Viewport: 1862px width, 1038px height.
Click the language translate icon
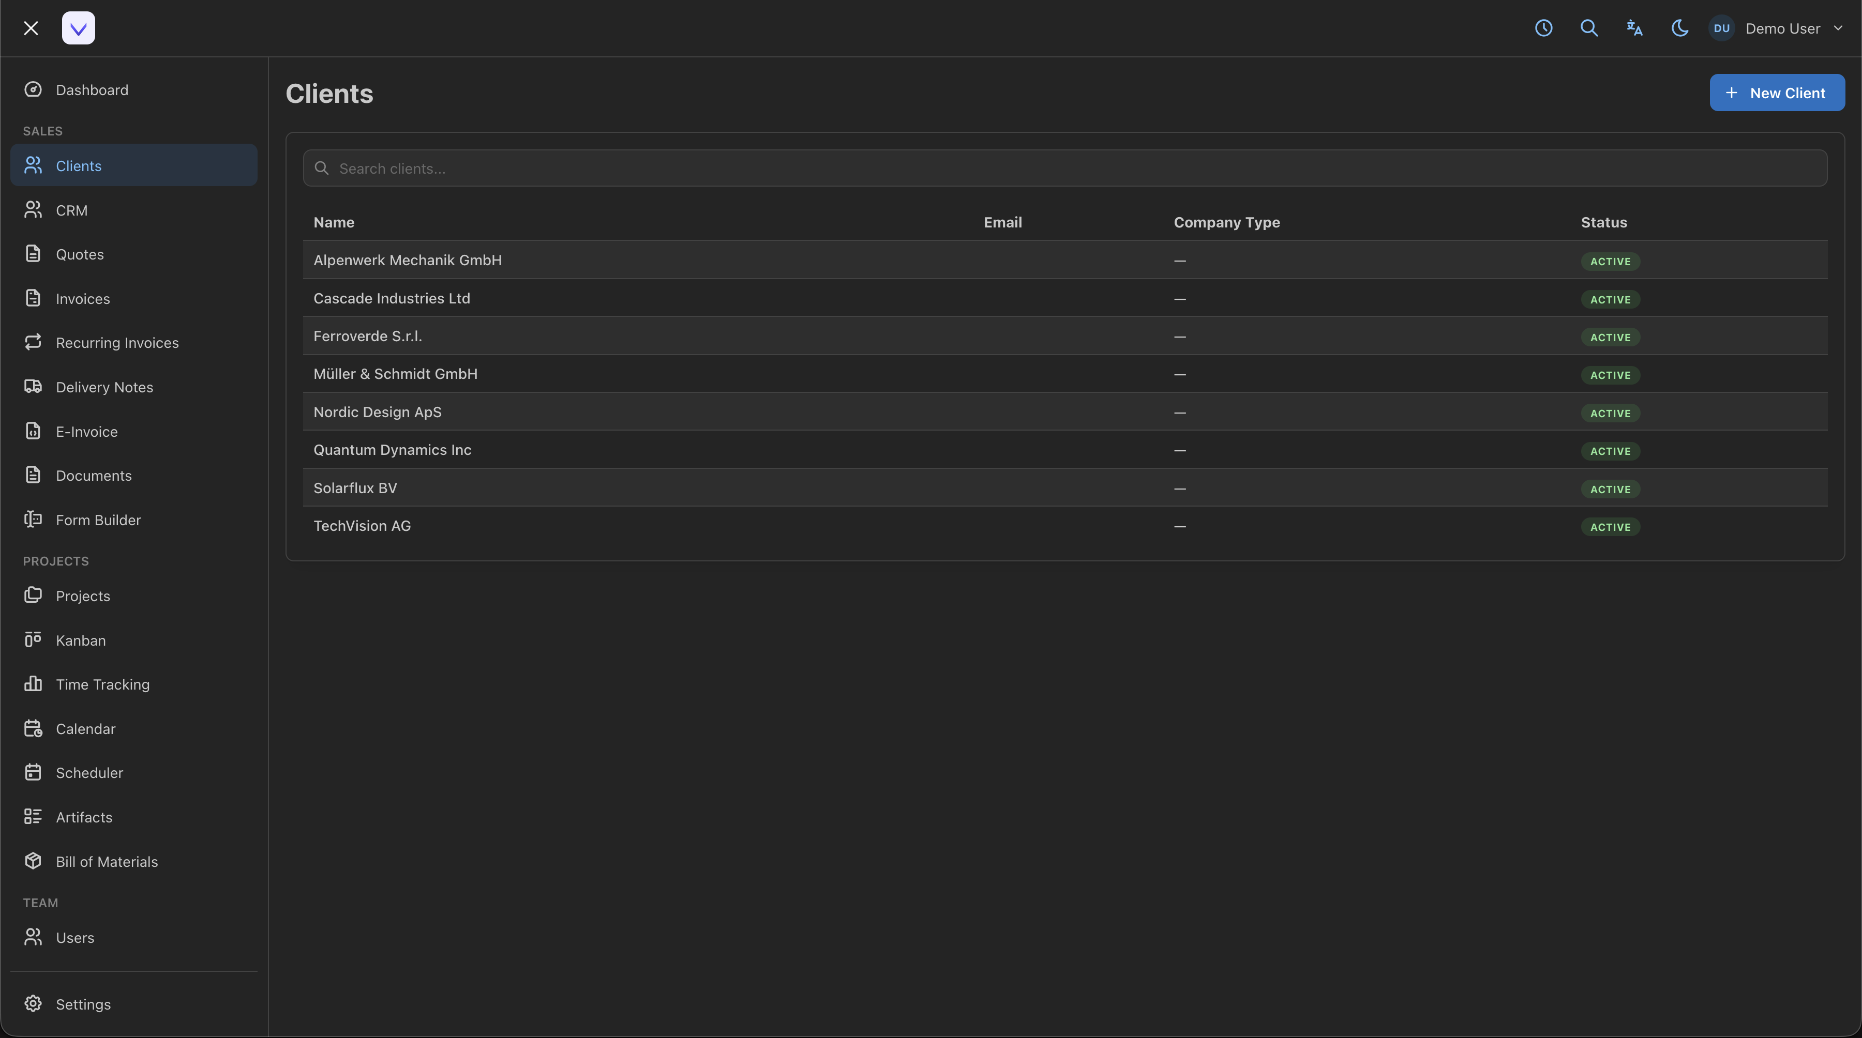(x=1634, y=28)
